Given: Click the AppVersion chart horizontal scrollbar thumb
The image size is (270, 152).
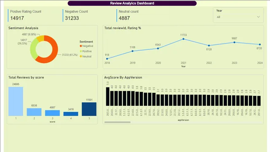Looking at the screenshot, I should pos(117,122).
